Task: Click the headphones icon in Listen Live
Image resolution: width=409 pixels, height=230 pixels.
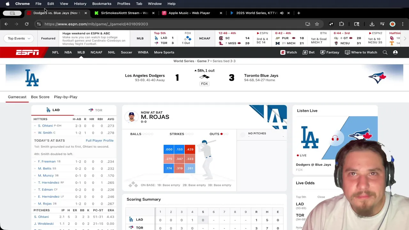Action: 335,138
